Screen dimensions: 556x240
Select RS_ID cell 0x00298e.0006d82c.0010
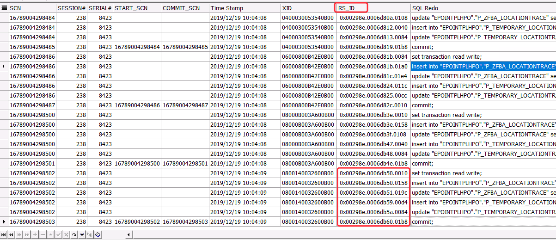click(x=373, y=105)
